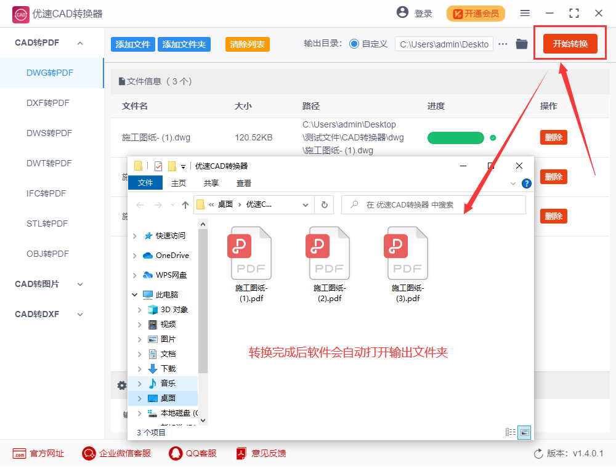616x468 pixels.
Task: Open the QQ客服 support icon
Action: pos(174,453)
